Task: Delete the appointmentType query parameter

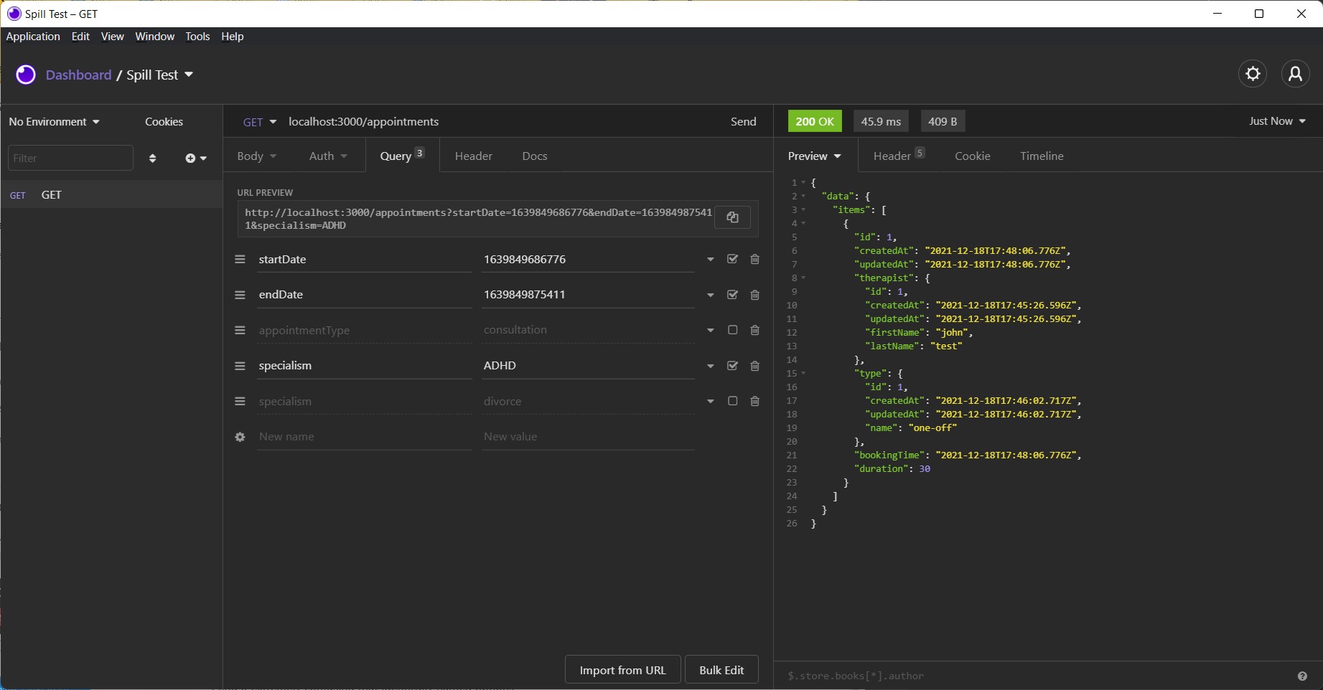Action: [755, 330]
